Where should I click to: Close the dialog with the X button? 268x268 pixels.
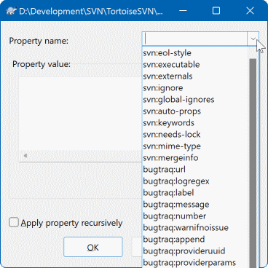(x=250, y=11)
